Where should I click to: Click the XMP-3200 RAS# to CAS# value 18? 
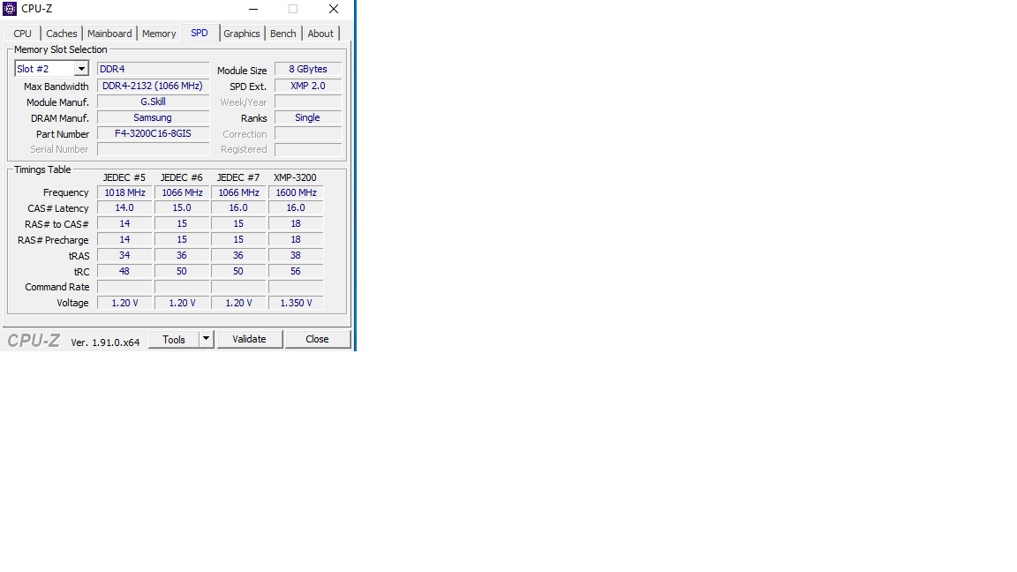pyautogui.click(x=296, y=223)
